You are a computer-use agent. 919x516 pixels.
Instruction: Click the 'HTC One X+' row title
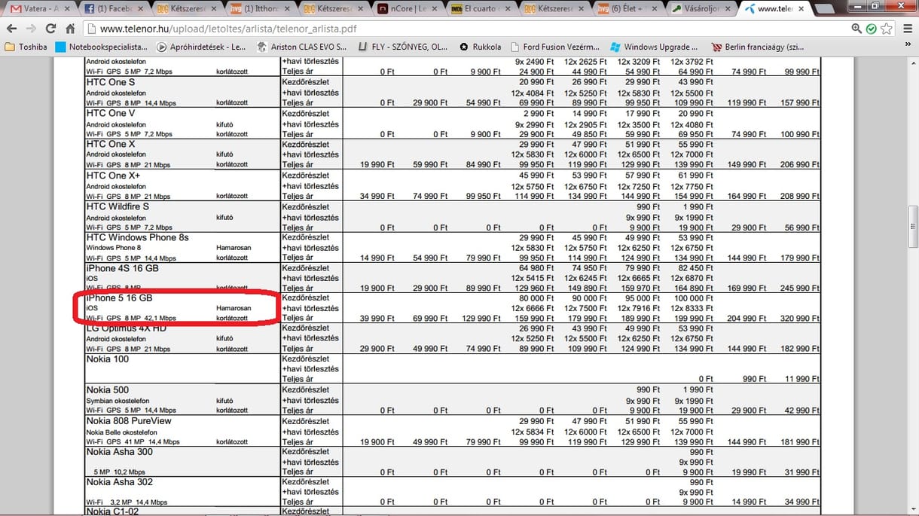pos(113,176)
